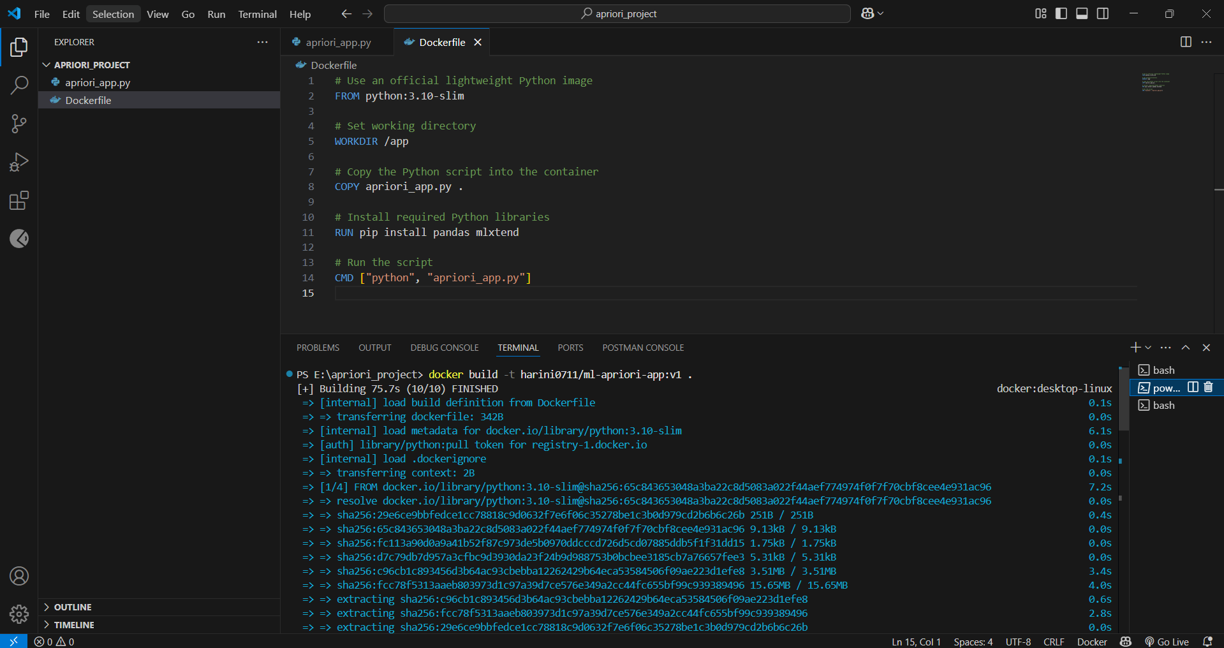The height and width of the screenshot is (648, 1224).
Task: Maximize the panel size with chevron
Action: 1186,347
